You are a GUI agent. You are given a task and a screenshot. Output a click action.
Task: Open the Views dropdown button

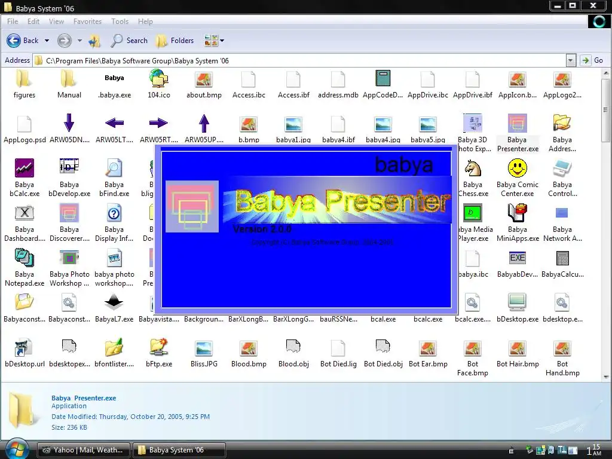tap(214, 41)
